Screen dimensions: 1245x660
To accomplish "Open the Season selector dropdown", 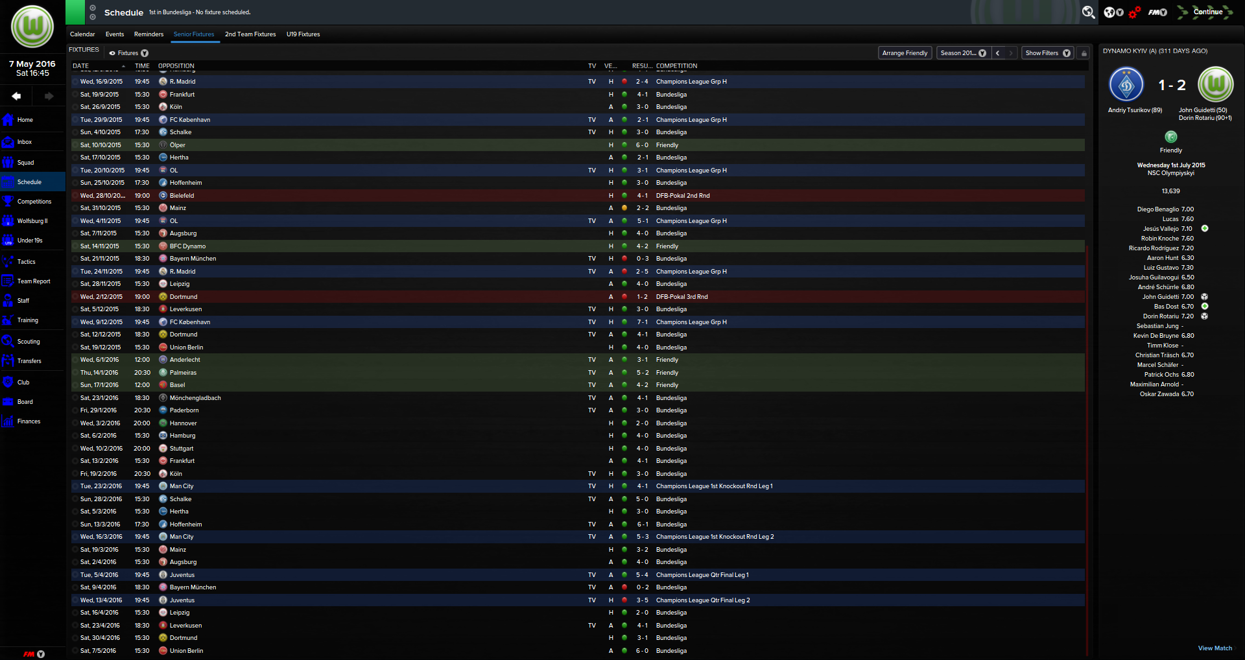I will coord(963,53).
